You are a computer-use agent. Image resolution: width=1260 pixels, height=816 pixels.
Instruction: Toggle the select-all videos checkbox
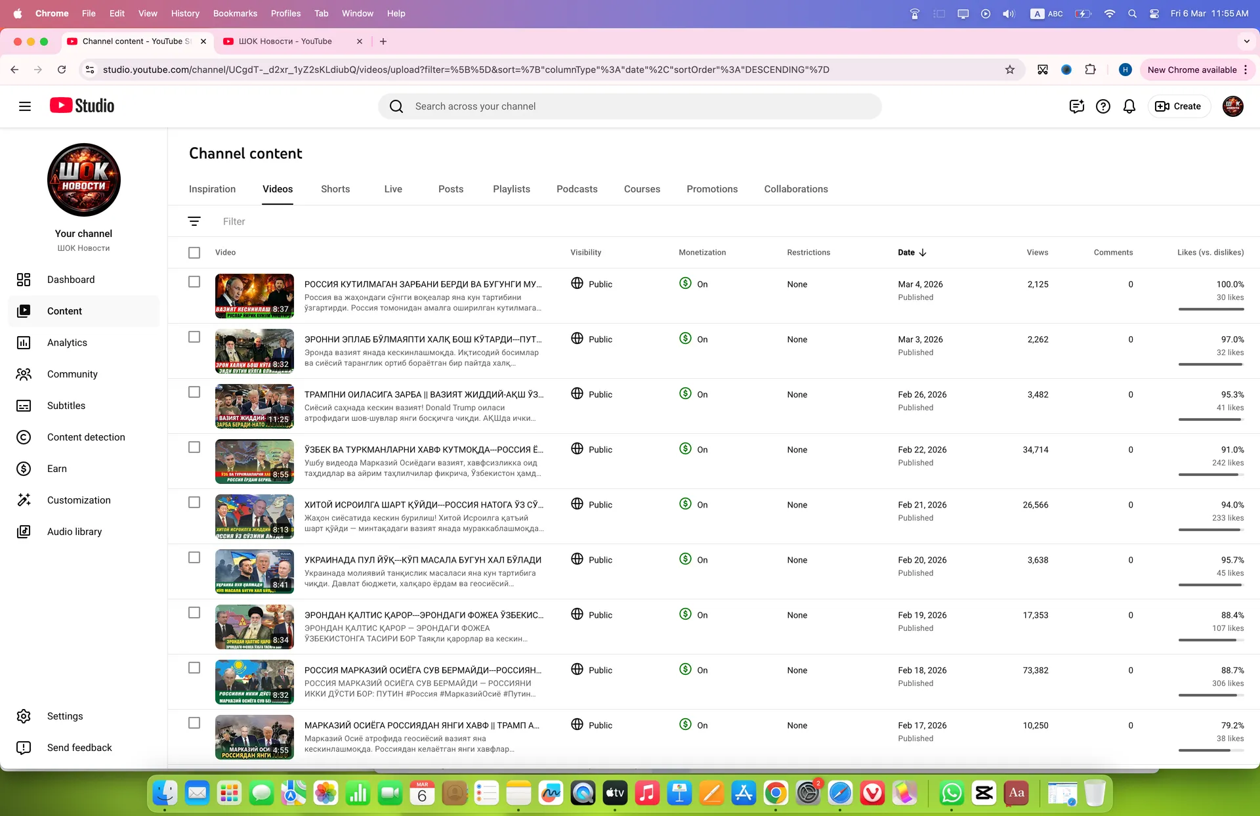tap(194, 253)
